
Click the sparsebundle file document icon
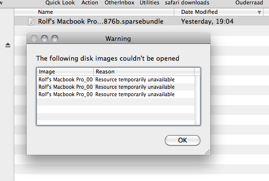[x=31, y=21]
